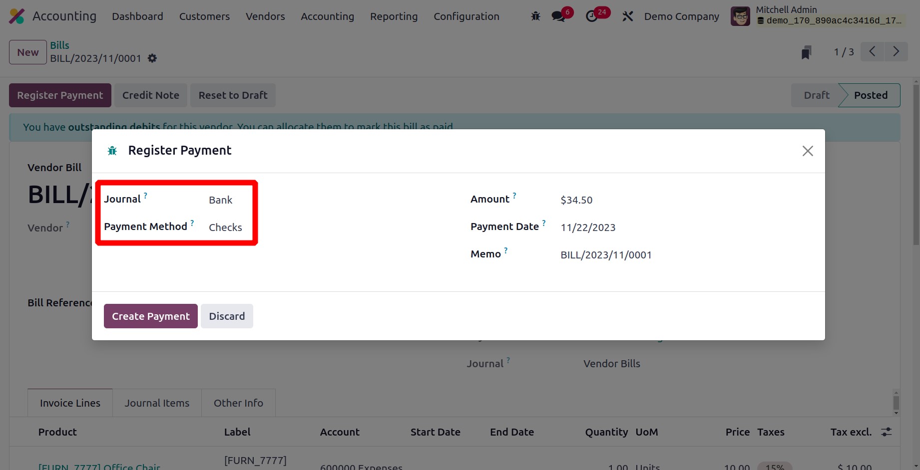The image size is (920, 470).
Task: Open the Payment Method dropdown showing Checks
Action: (x=225, y=228)
